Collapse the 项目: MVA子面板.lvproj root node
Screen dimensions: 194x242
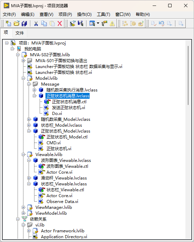[x=7, y=43]
